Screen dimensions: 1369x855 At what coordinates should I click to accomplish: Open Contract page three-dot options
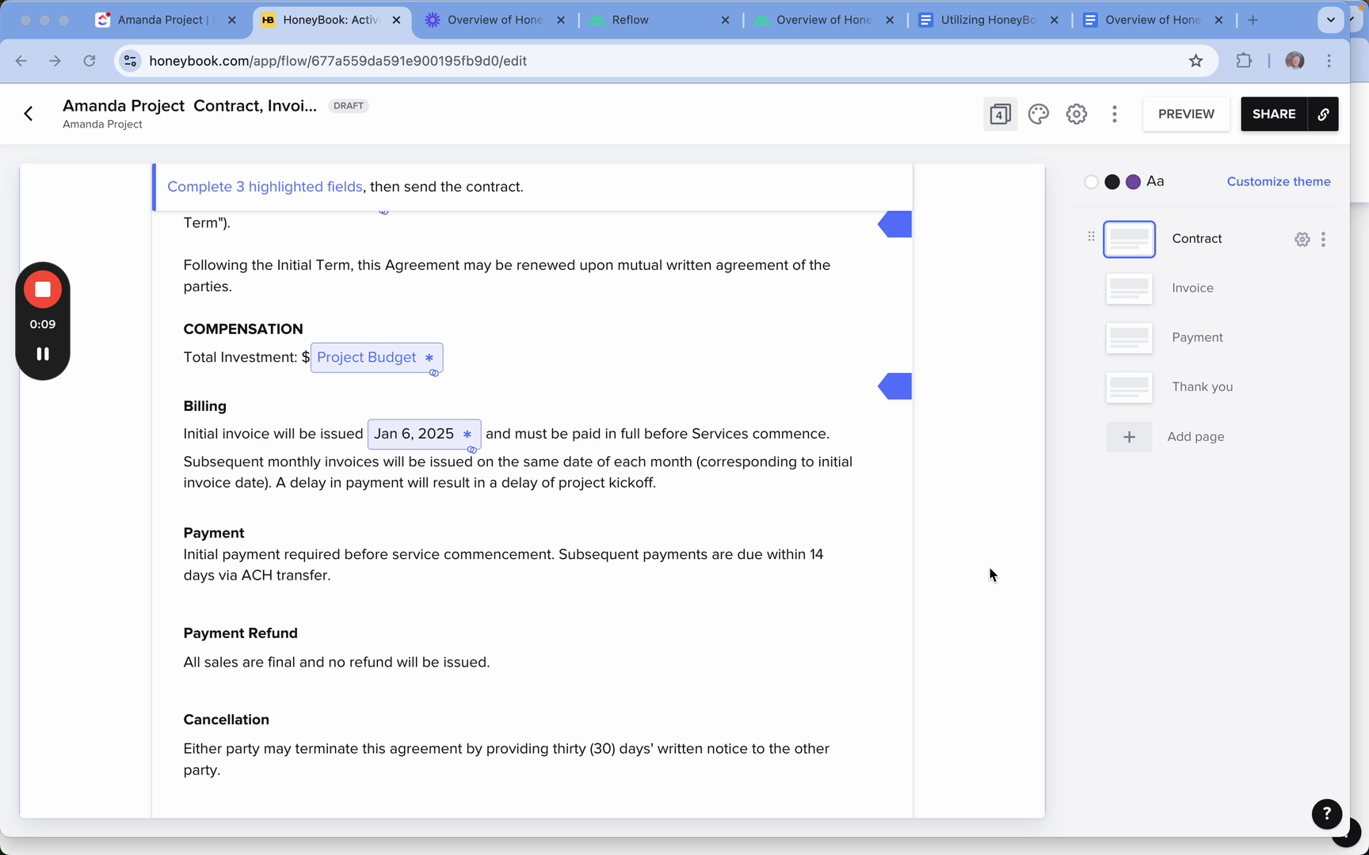tap(1323, 239)
